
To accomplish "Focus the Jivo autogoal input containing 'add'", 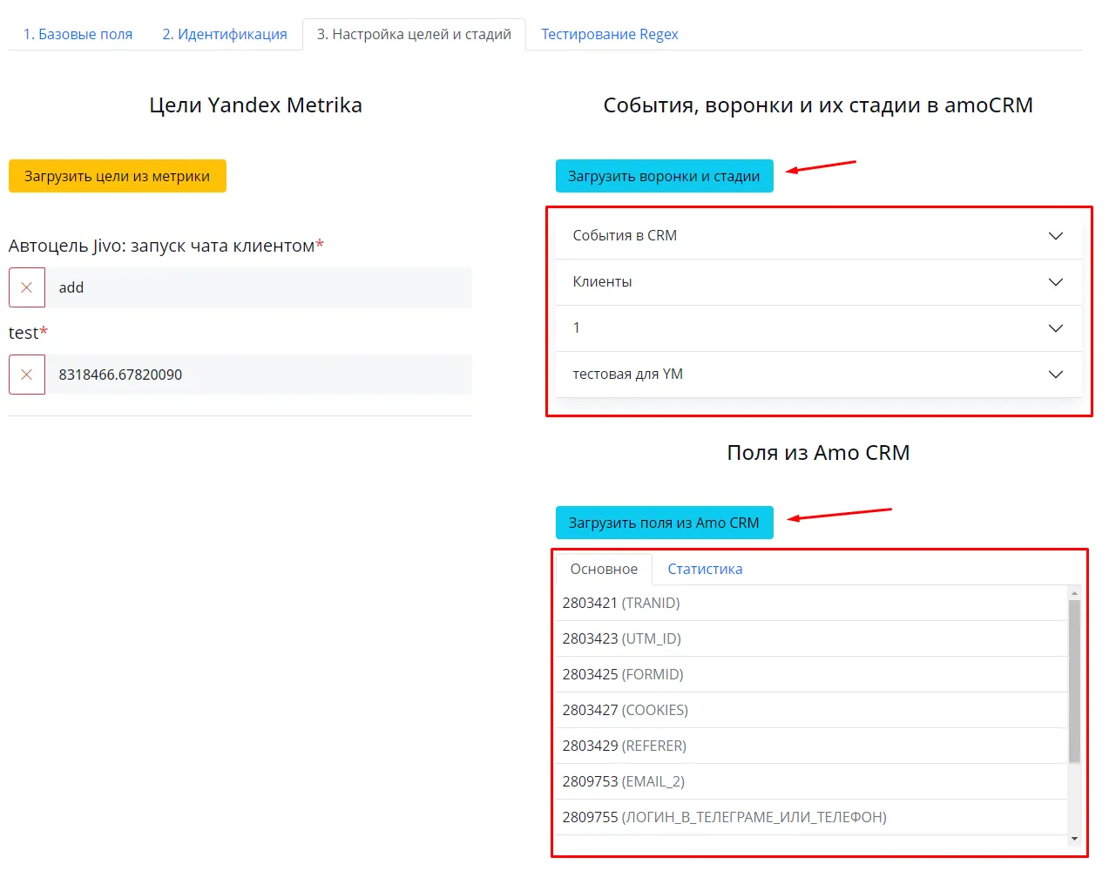I will tap(259, 287).
